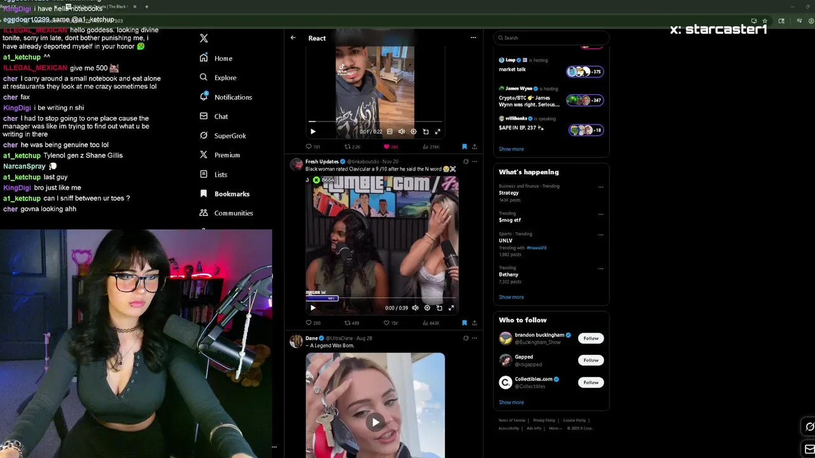Open more options for UNLV trend

[600, 235]
